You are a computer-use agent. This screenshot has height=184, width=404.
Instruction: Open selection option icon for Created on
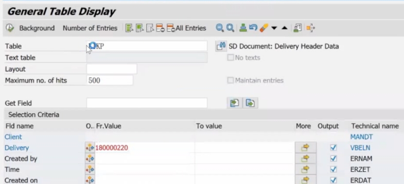pos(90,180)
